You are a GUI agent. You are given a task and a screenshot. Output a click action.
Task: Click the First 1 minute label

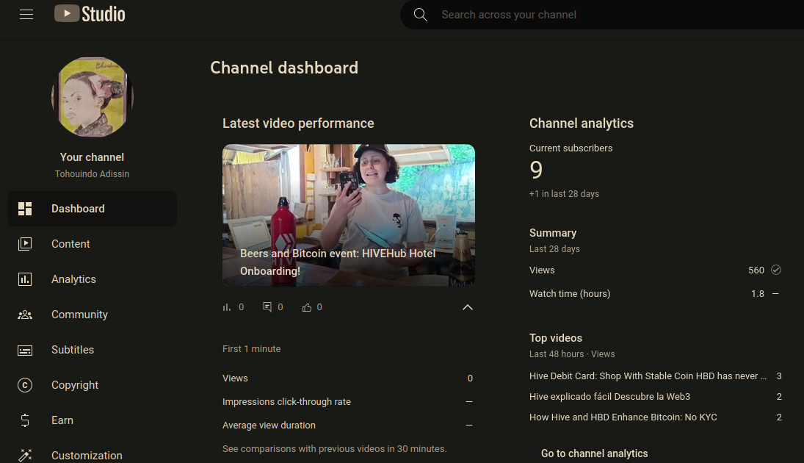pyautogui.click(x=251, y=348)
